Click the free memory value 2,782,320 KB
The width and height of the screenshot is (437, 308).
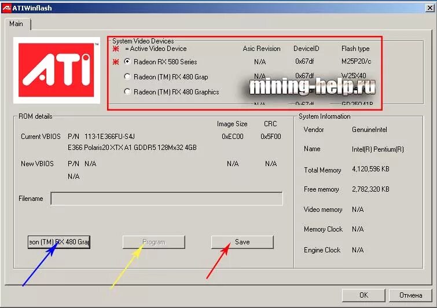pyautogui.click(x=370, y=189)
